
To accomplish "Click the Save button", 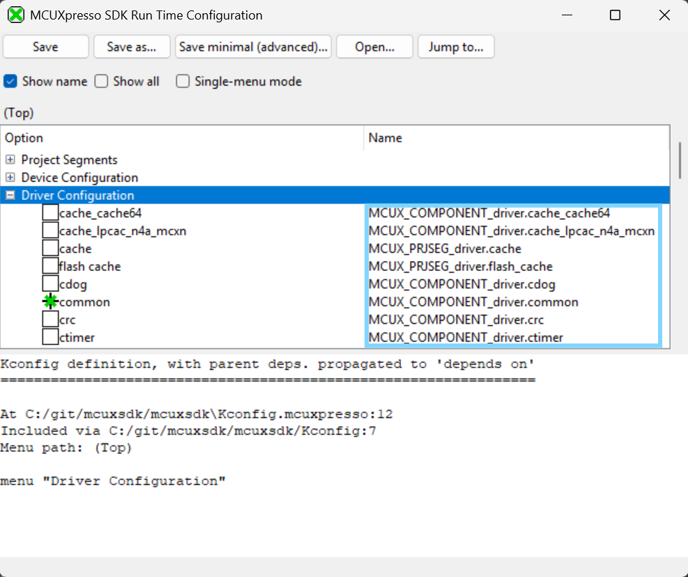I will pyautogui.click(x=45, y=47).
